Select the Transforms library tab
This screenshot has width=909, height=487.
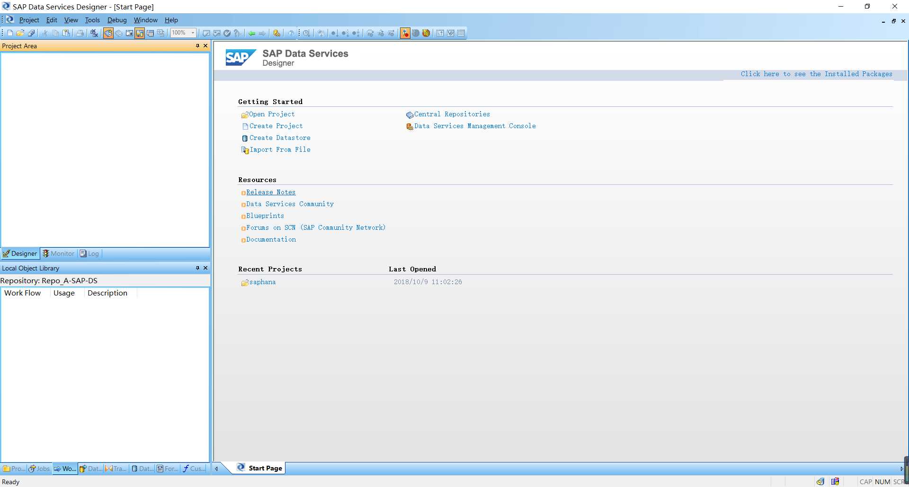pos(116,469)
